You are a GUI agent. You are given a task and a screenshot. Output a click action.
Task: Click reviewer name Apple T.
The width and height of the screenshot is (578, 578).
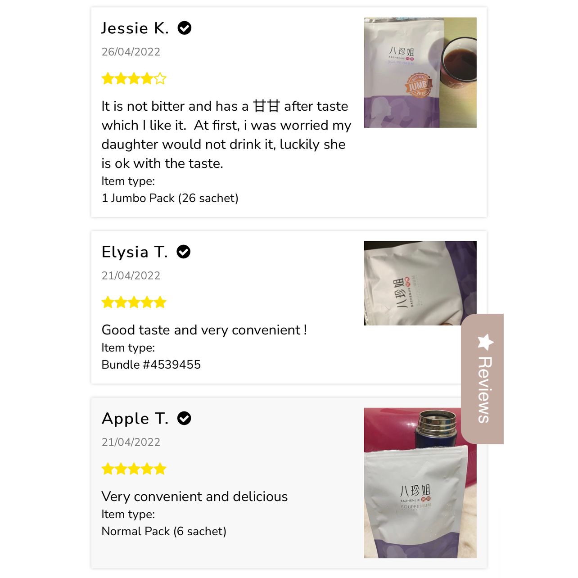pyautogui.click(x=135, y=419)
